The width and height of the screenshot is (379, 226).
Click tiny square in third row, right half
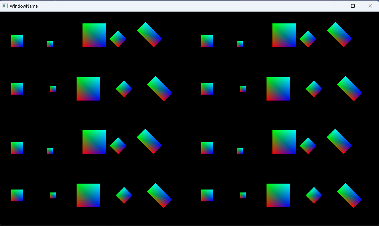click(x=240, y=151)
